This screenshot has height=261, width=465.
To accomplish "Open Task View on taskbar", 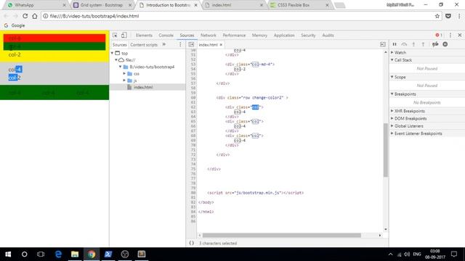I will point(41,254).
